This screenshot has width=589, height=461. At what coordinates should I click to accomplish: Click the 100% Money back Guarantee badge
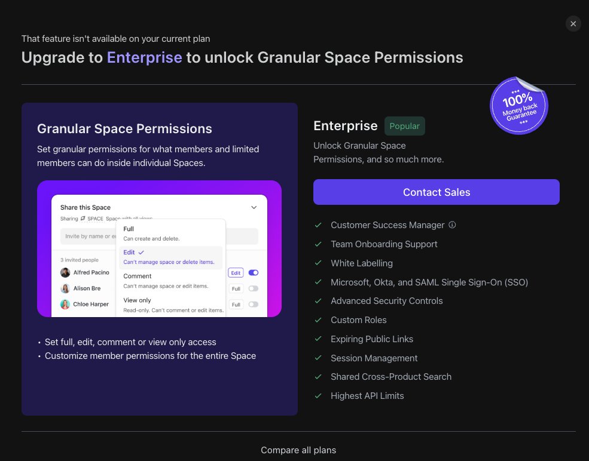tap(519, 106)
